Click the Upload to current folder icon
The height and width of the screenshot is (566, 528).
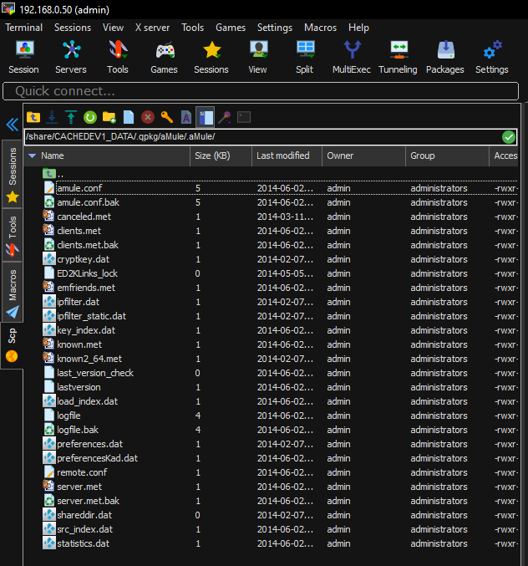tap(70, 117)
